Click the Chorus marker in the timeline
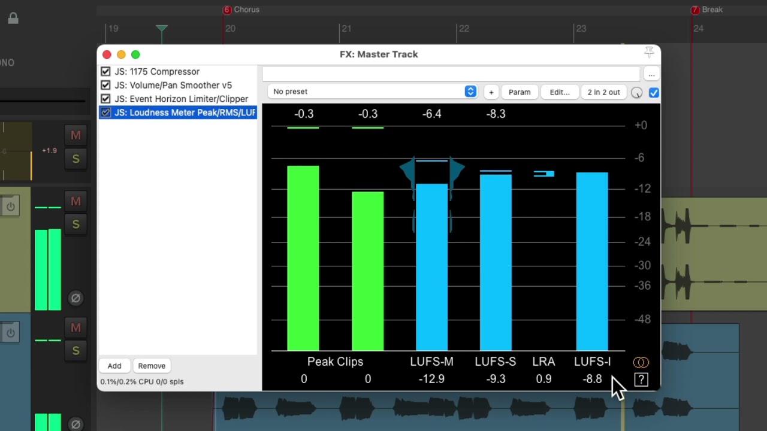Viewport: 767px width, 431px height. [x=241, y=10]
